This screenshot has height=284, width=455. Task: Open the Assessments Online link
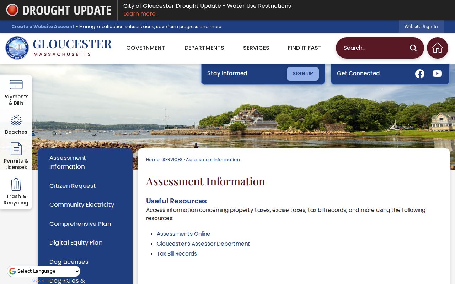coord(183,234)
